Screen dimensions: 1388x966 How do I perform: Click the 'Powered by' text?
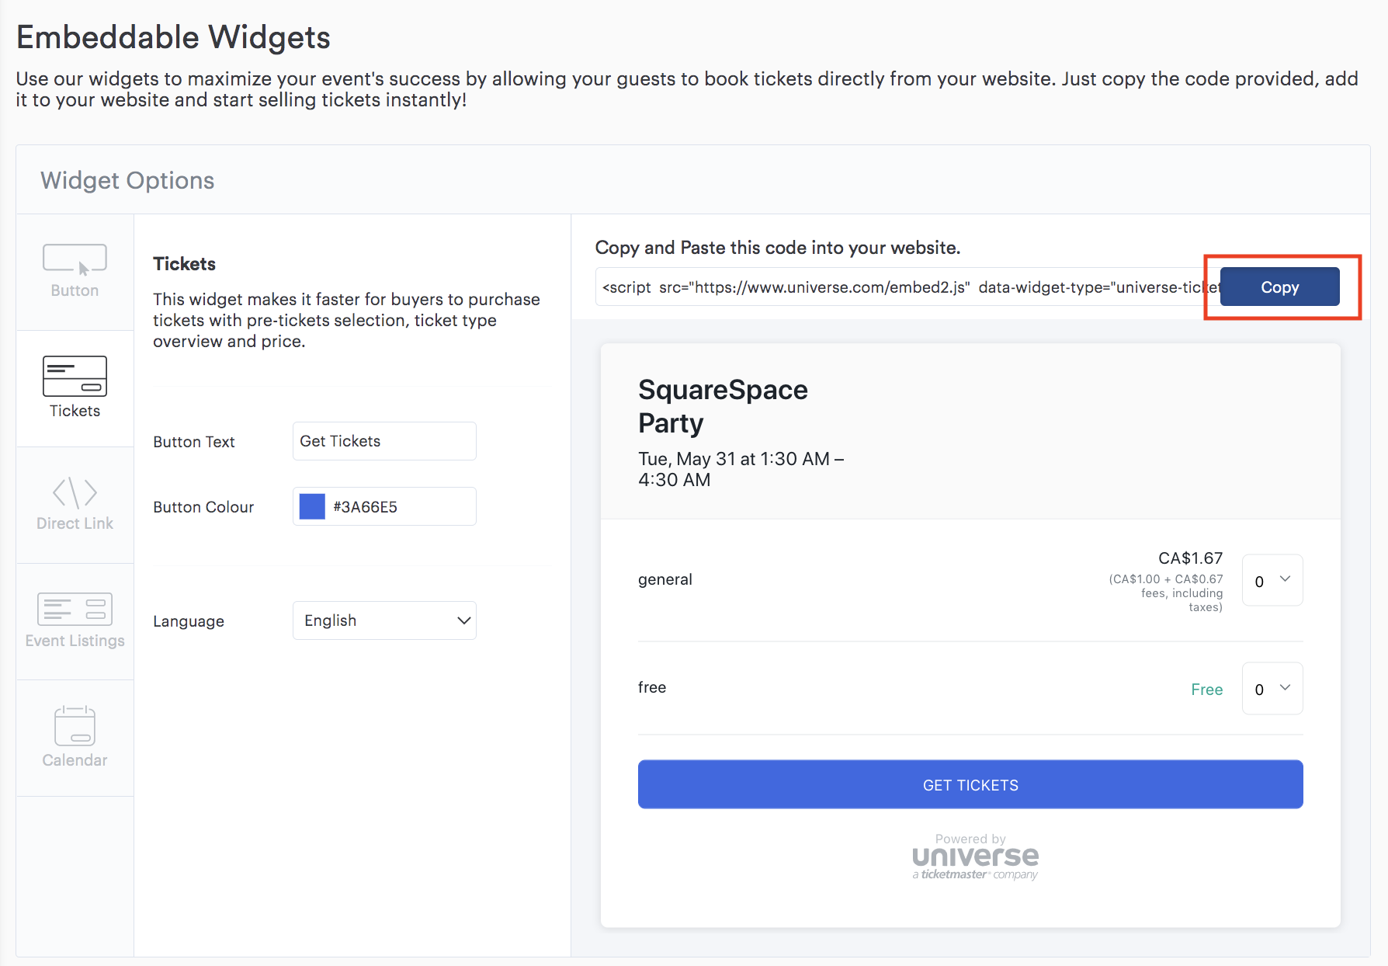coord(970,839)
